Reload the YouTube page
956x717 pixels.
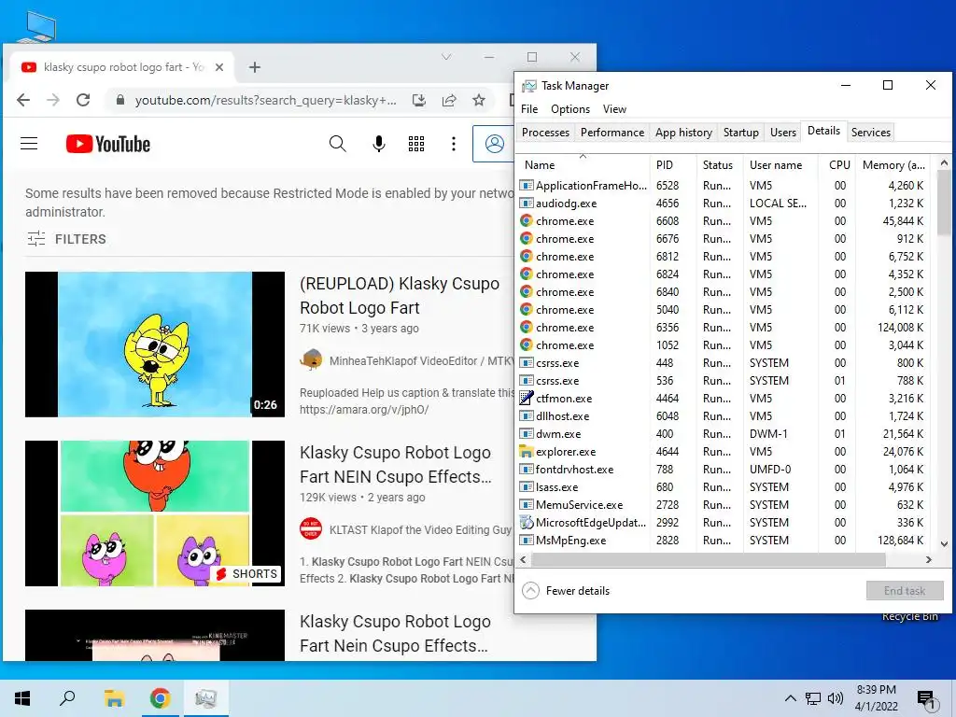point(83,100)
